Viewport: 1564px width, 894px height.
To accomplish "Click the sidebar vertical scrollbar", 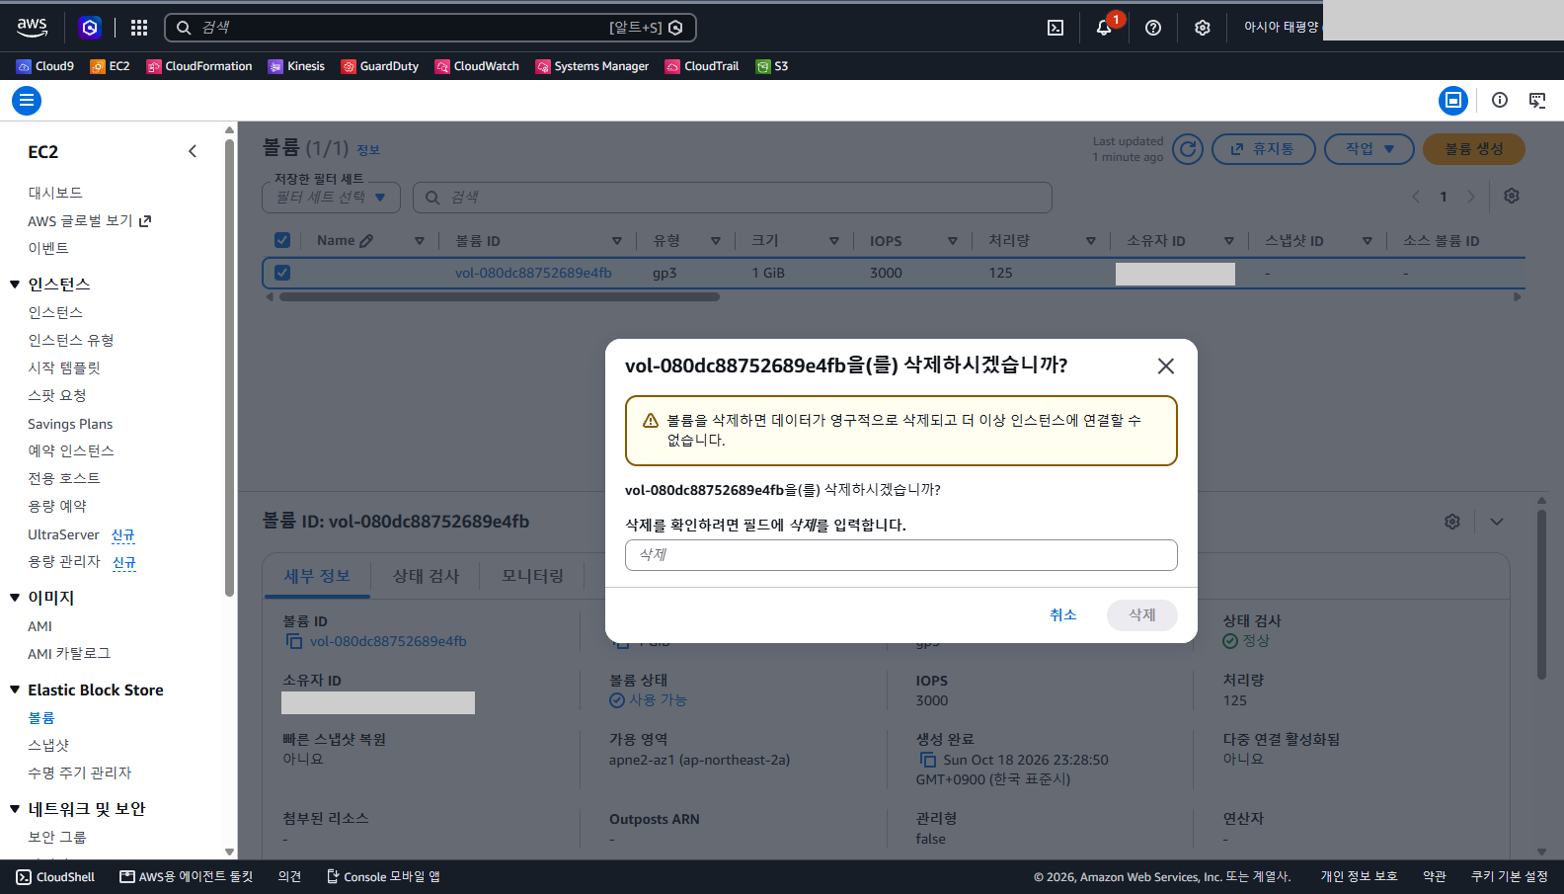I will pos(229,366).
